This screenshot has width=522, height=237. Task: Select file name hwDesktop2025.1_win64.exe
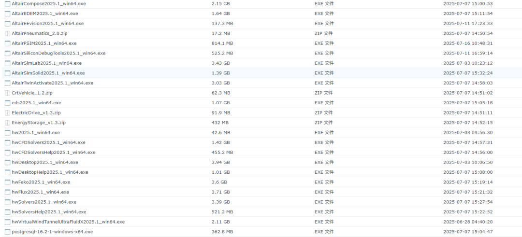[x=45, y=162]
